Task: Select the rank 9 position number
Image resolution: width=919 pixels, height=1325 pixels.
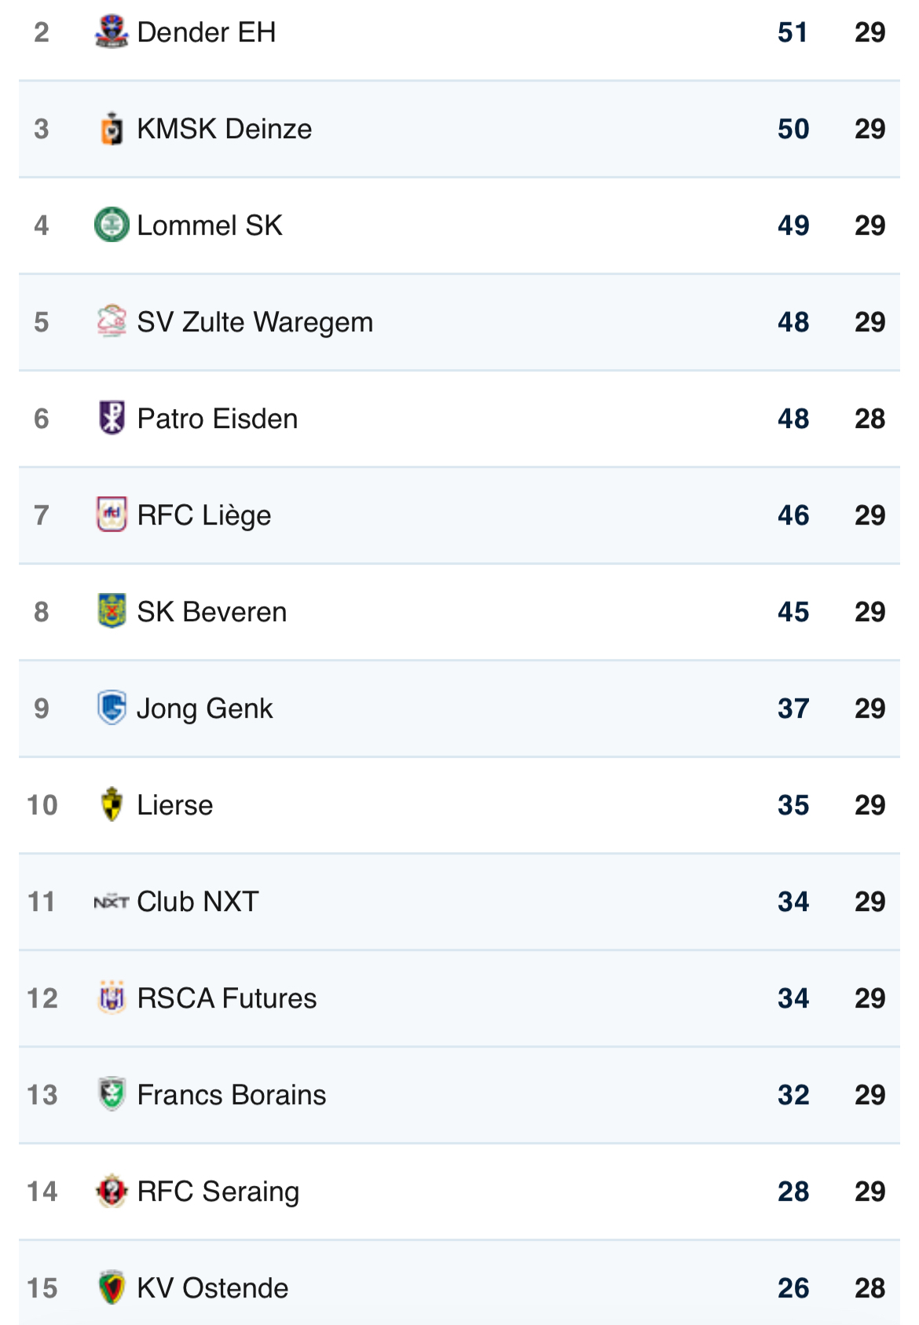Action: coord(42,708)
